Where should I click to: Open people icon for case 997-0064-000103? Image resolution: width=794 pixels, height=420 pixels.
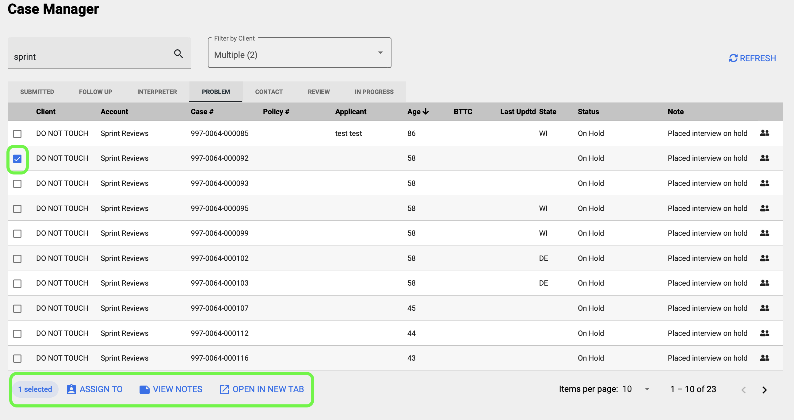(764, 283)
